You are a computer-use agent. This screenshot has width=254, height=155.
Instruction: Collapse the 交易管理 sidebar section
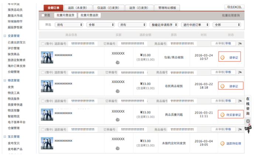5,36
